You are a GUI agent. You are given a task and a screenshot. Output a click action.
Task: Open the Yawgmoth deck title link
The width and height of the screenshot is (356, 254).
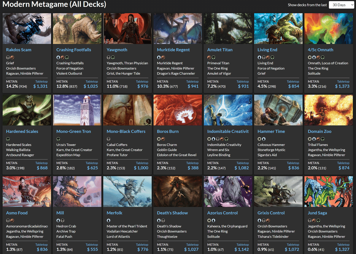point(117,50)
